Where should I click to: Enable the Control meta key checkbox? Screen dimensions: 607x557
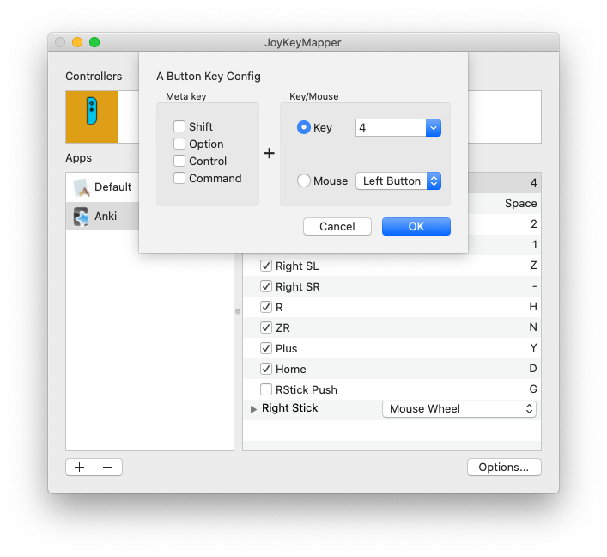179,161
